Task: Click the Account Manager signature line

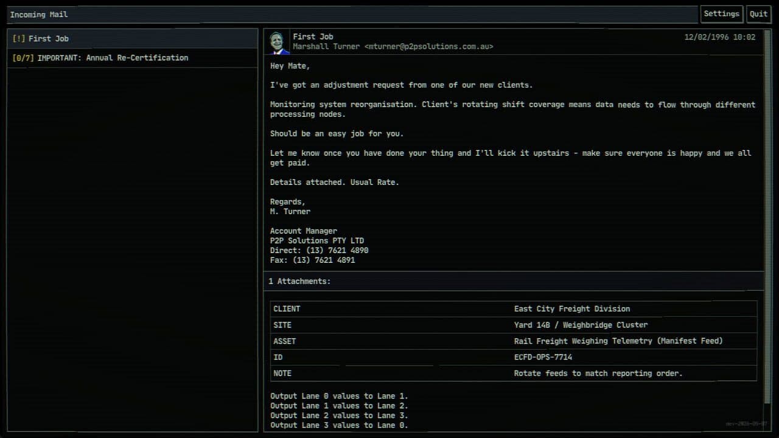Action: 304,231
